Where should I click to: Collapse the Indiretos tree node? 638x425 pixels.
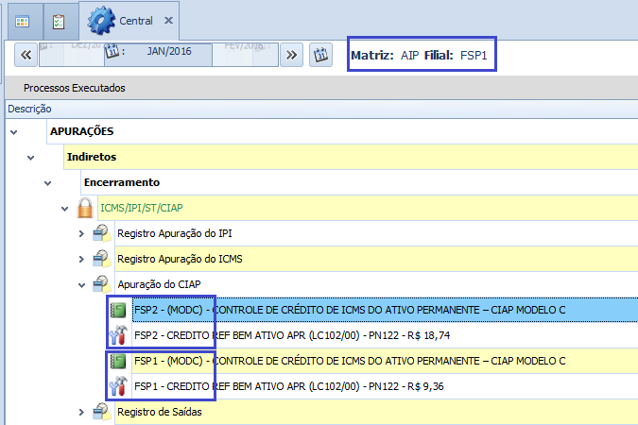pos(31,157)
